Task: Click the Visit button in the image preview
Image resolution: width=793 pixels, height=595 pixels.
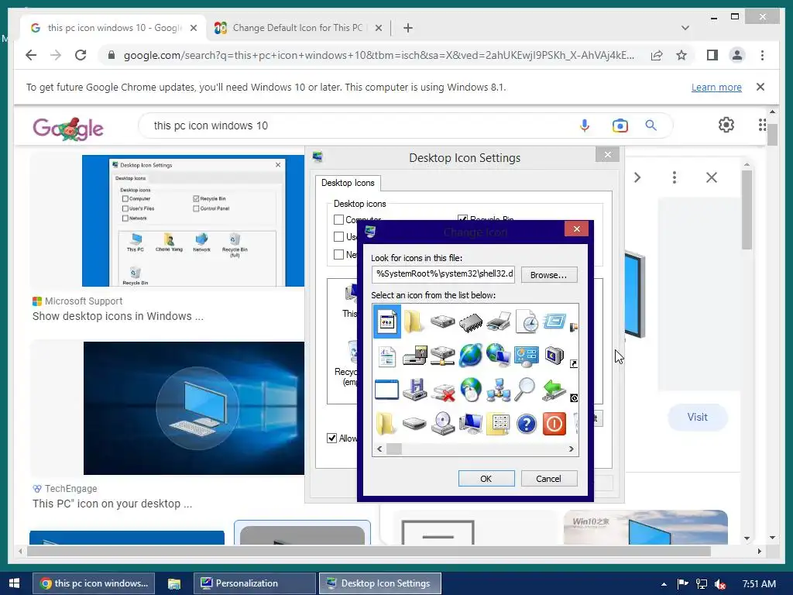Action: (x=698, y=418)
